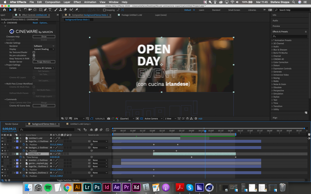This screenshot has width=311, height=194.
Task: Select the Horizontal Type tool
Action: (x=50, y=10)
